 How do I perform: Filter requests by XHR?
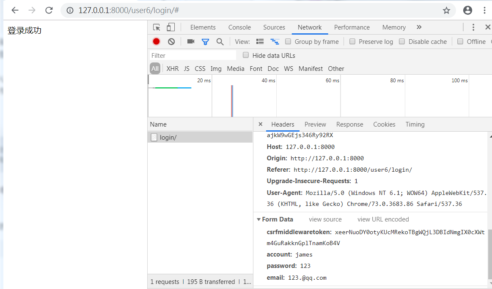pos(173,68)
